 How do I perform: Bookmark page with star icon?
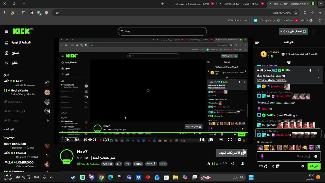coord(57,13)
